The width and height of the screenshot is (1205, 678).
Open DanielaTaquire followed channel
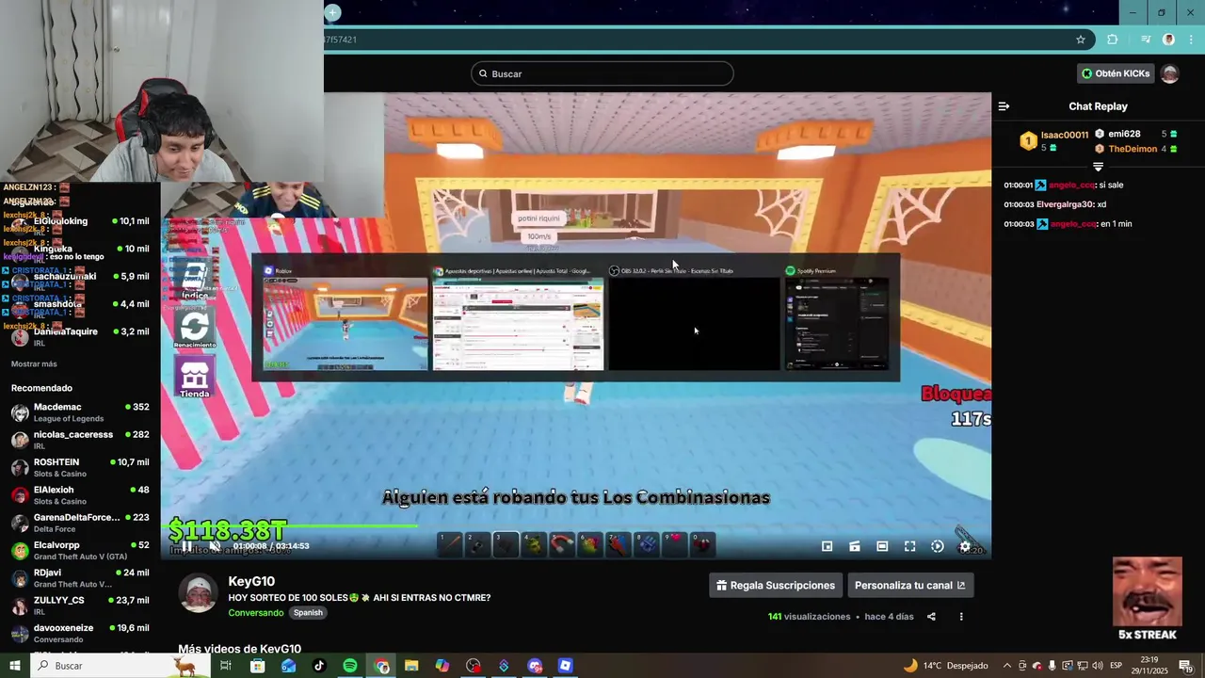click(x=80, y=337)
